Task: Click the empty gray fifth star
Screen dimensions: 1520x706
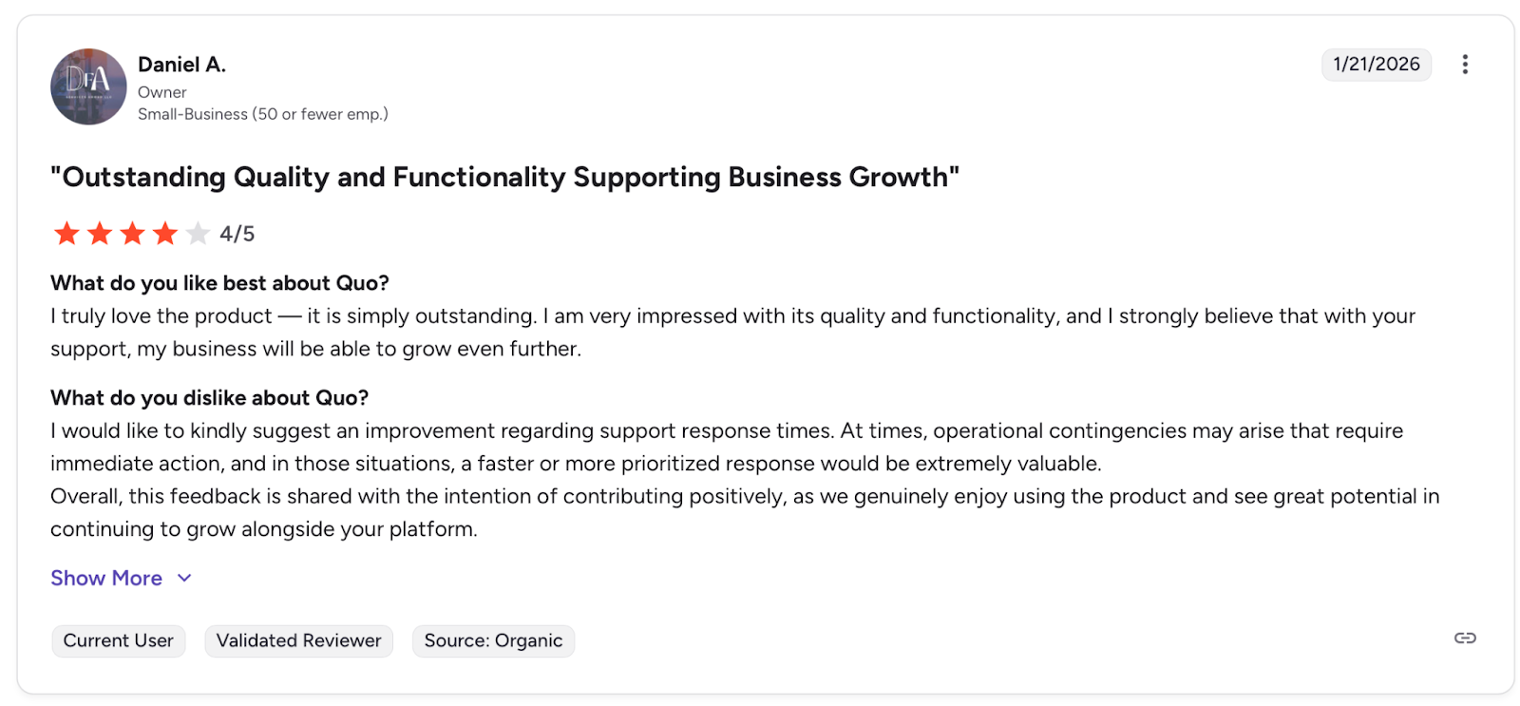Action: point(198,233)
